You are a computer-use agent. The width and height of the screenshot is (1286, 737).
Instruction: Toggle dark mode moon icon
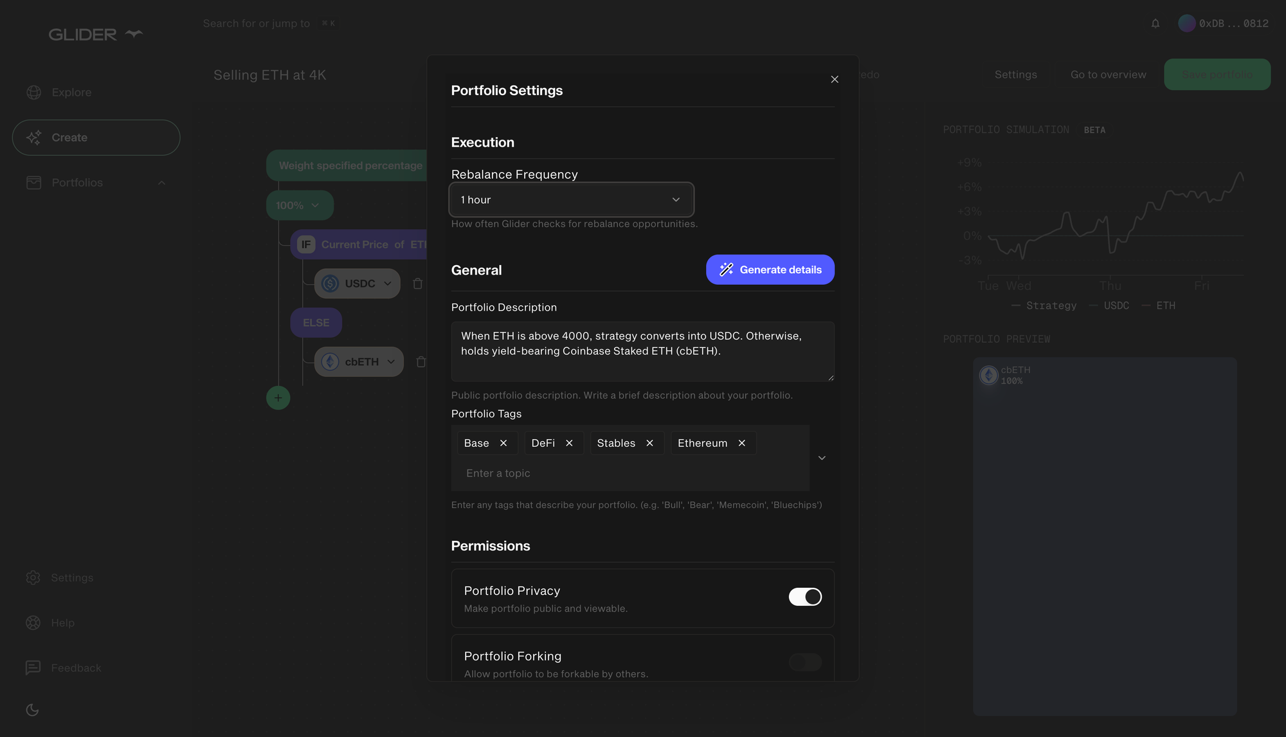[32, 710]
